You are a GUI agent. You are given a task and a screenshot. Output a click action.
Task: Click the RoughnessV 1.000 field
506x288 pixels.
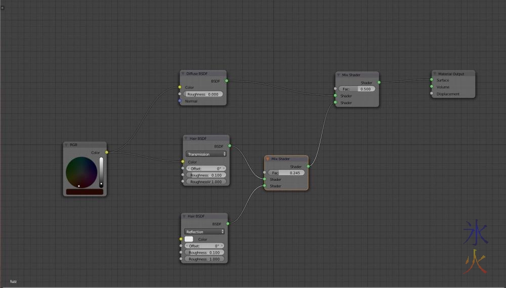coord(205,181)
